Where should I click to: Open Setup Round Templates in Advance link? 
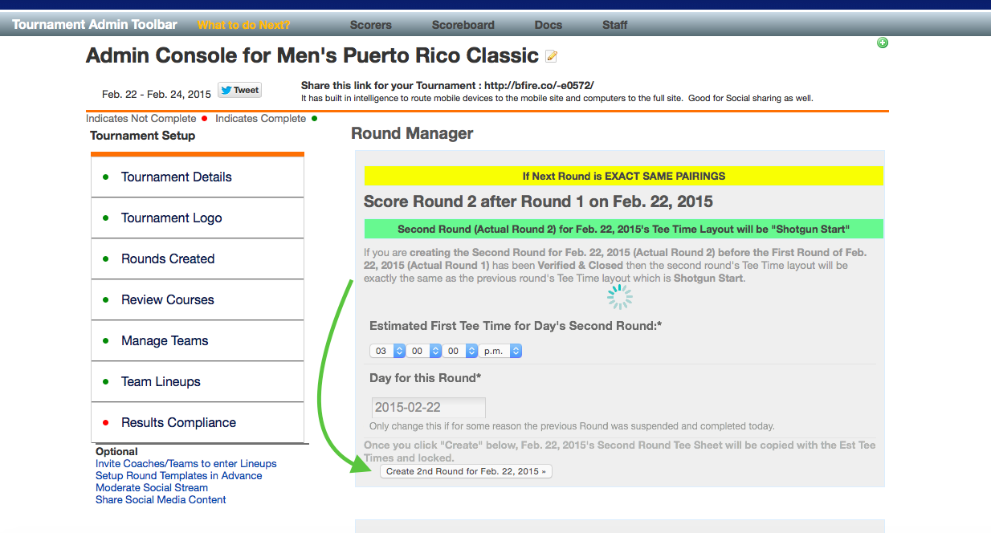click(x=178, y=476)
